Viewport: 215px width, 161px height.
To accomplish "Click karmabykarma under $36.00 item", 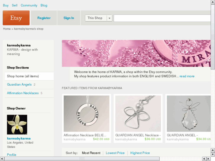I will [x=126, y=139].
